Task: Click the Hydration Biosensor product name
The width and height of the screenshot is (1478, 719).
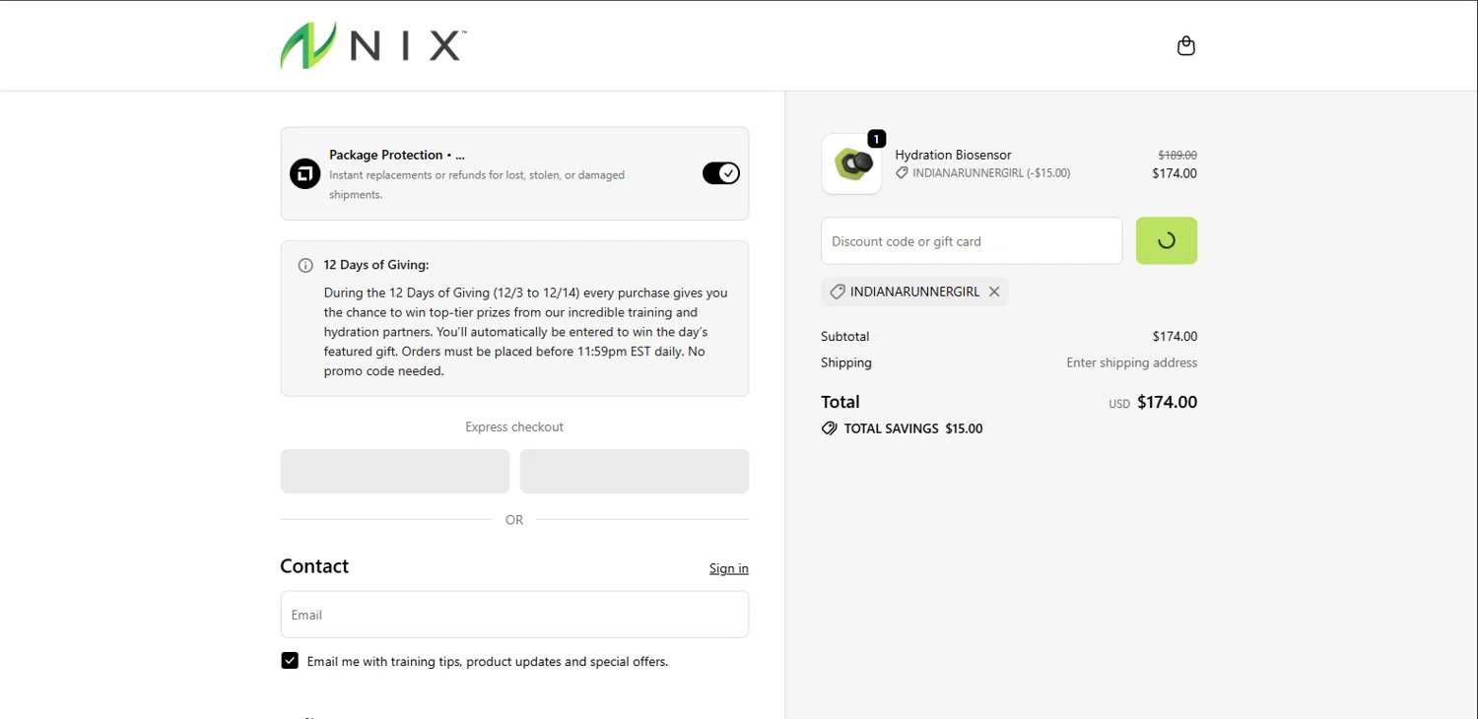Action: (x=953, y=155)
